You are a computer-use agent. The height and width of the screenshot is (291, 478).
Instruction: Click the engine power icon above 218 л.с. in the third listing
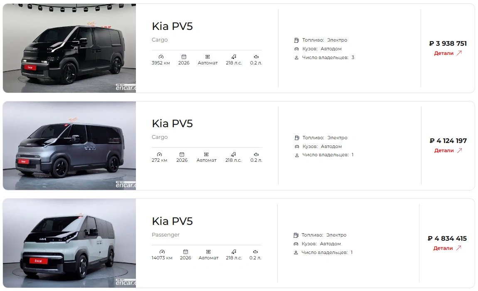[234, 252]
